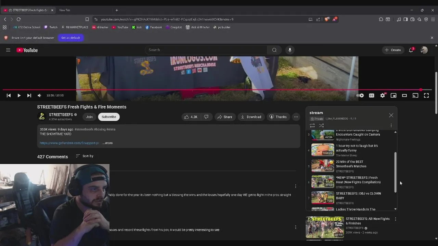Toggle the autoplay switch in the player
This screenshot has height=246, width=438.
360,96
